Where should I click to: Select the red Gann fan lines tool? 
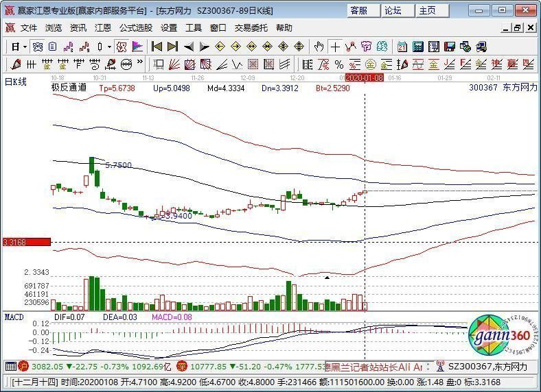tap(174, 64)
